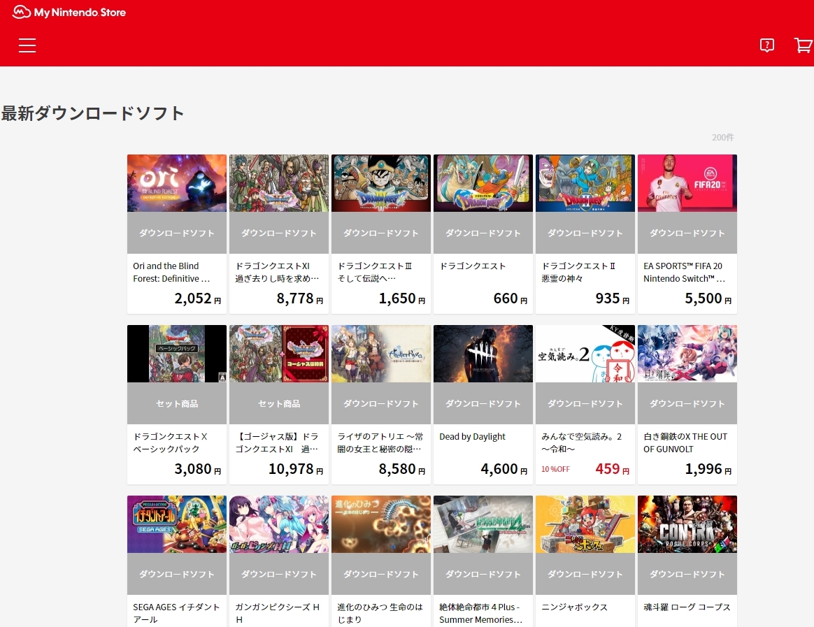Image resolution: width=814 pixels, height=627 pixels.
Task: Click the 2,052 yen price
Action: coord(198,298)
